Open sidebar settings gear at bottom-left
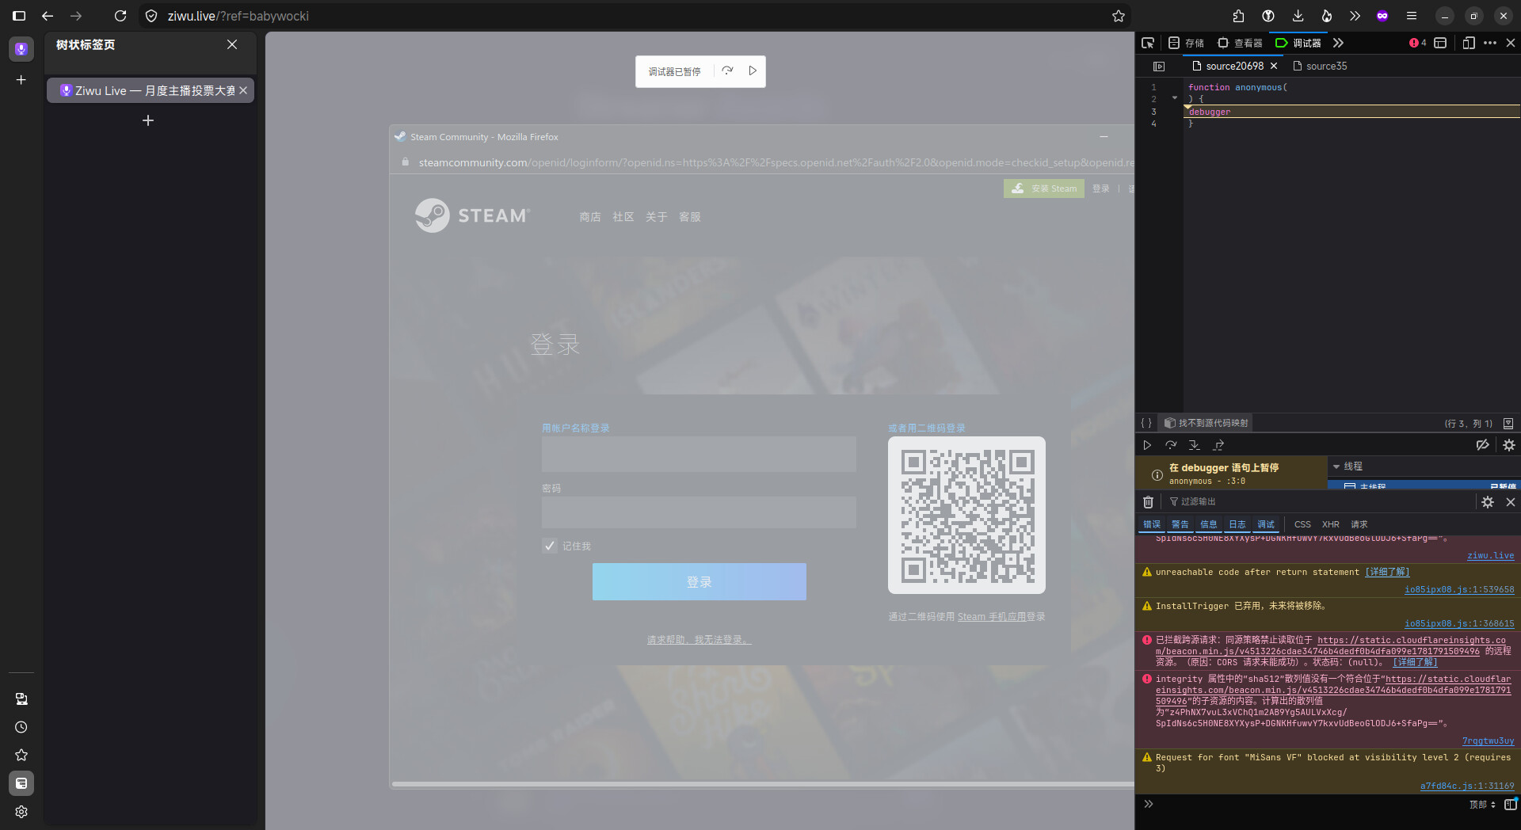 click(21, 812)
